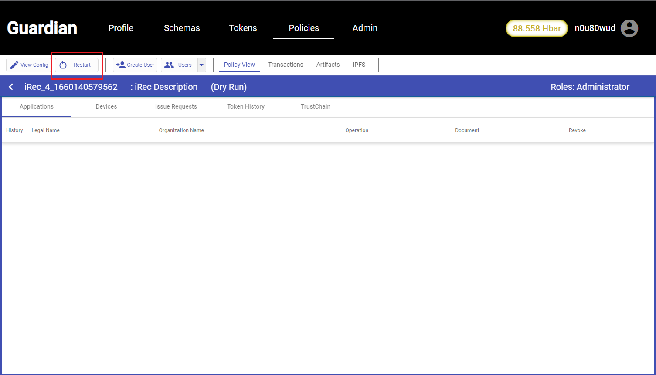Open the Issue Requests tab
The width and height of the screenshot is (656, 375).
176,106
